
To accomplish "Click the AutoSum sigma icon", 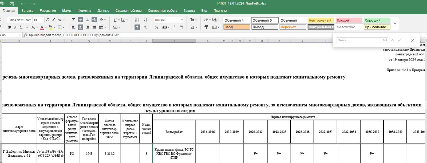I will click(x=115, y=20).
